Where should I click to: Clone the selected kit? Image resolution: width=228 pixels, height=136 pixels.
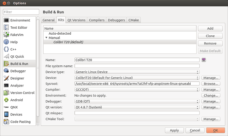[210, 36]
